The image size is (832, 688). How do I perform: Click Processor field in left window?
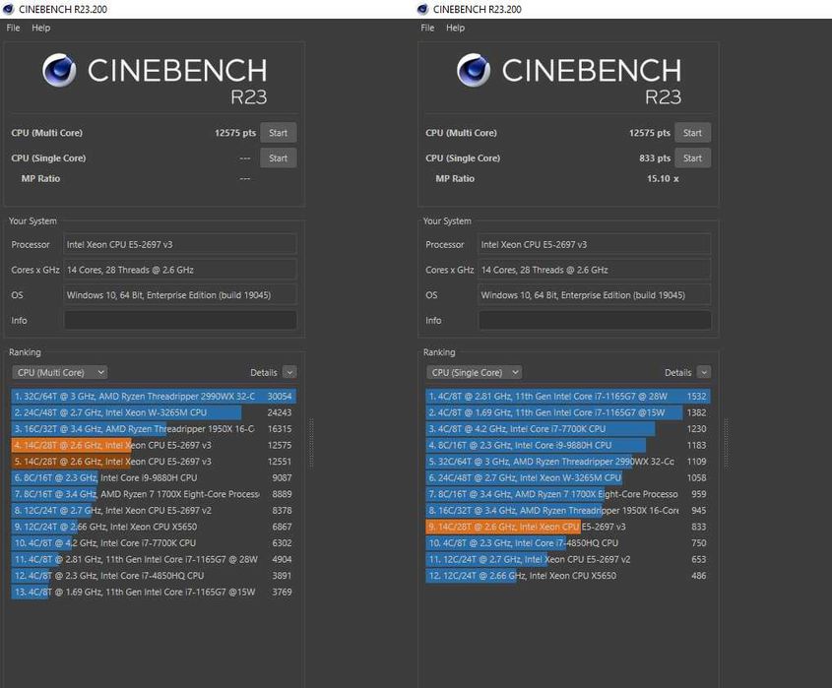click(180, 244)
